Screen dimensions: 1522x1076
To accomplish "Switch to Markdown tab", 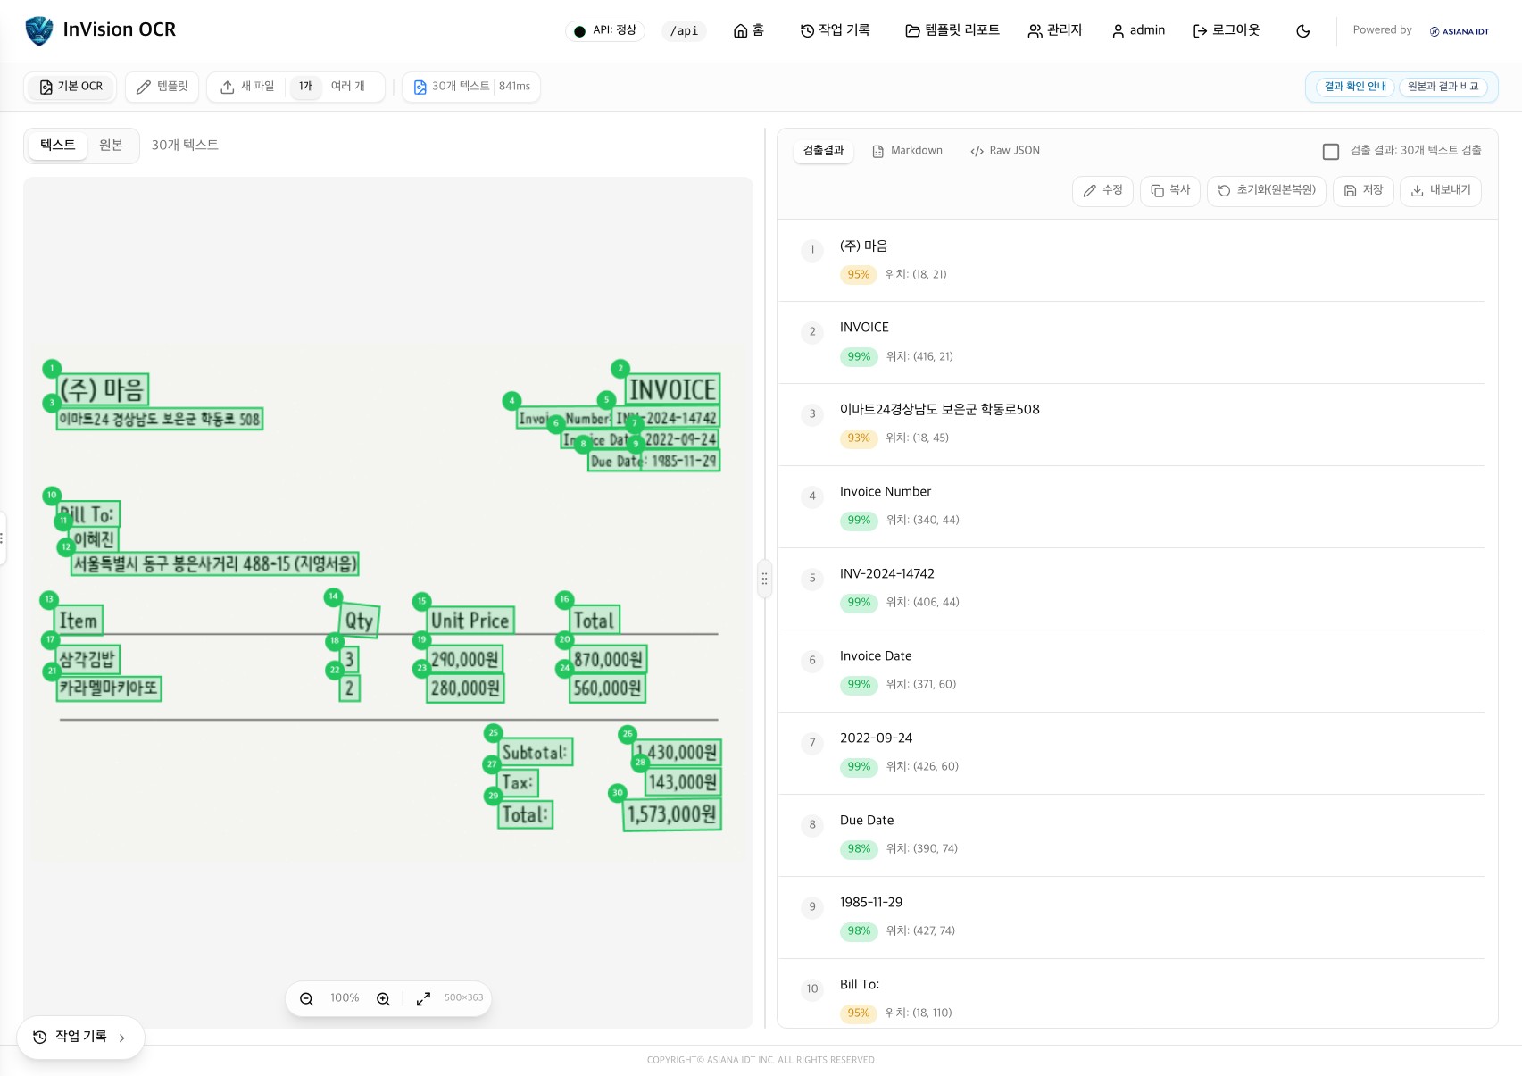I will 907,151.
